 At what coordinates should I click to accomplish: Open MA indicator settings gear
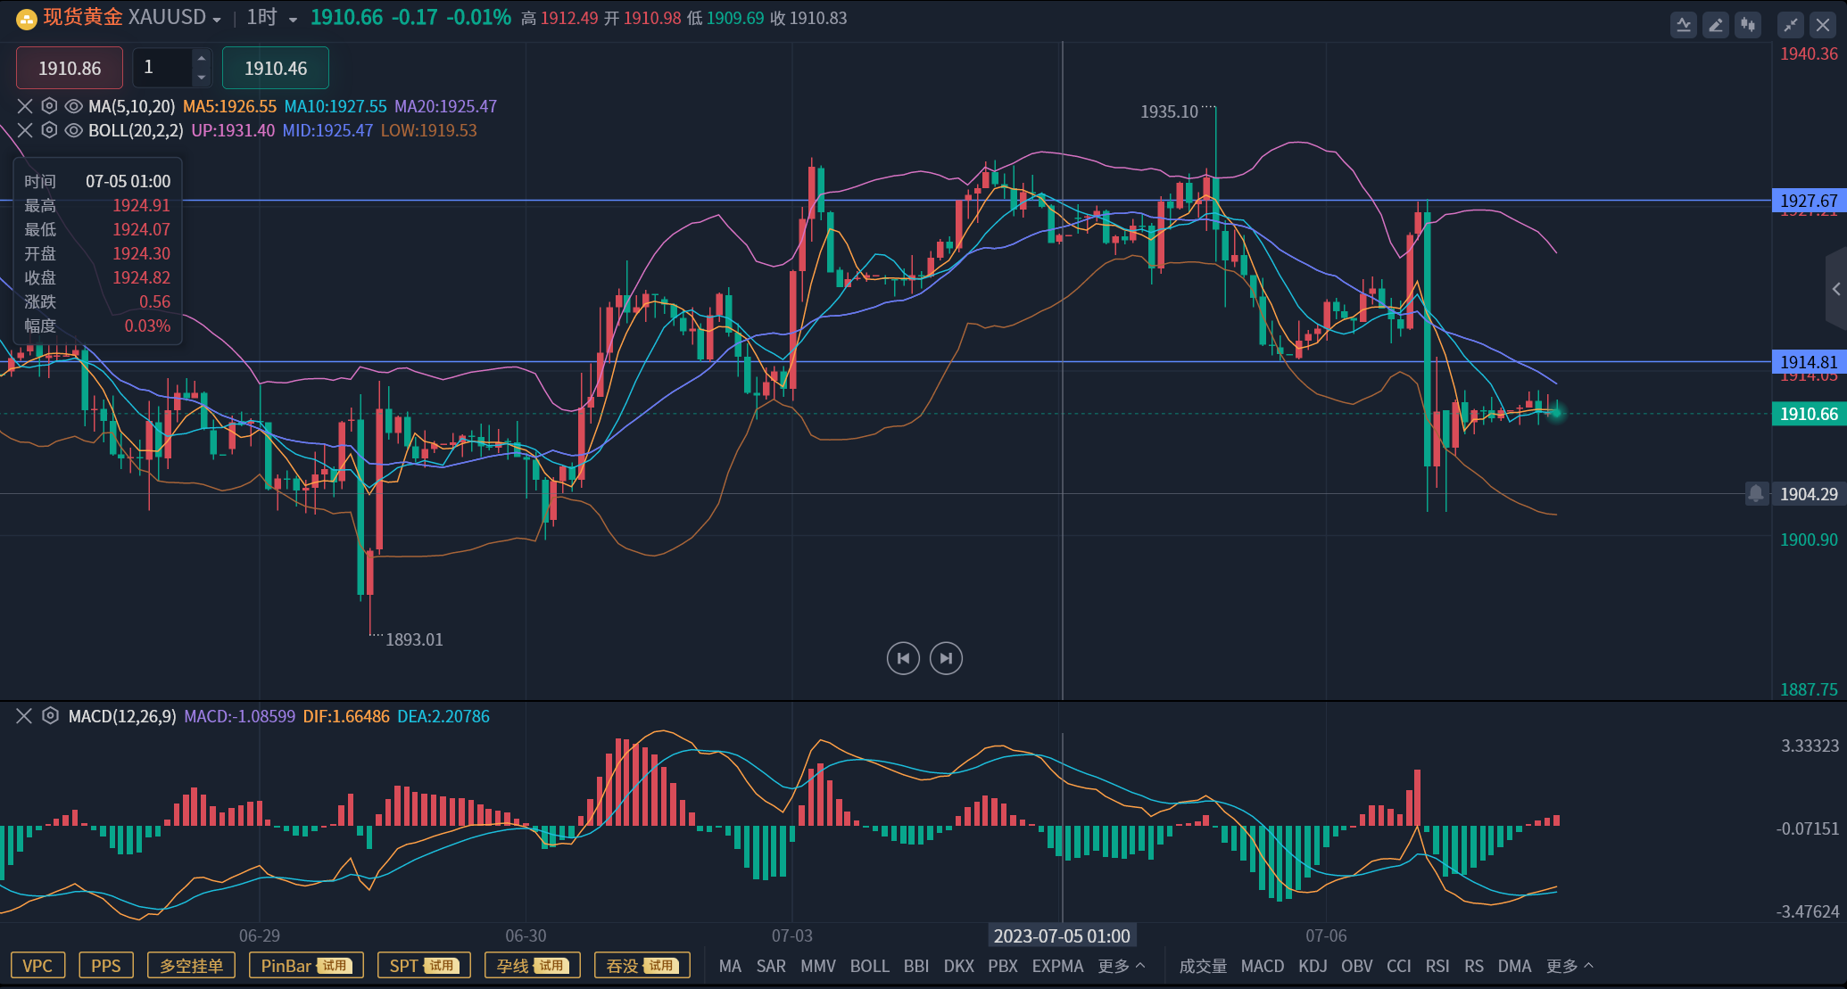point(49,106)
